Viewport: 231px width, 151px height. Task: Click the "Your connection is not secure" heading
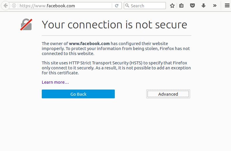point(114,25)
